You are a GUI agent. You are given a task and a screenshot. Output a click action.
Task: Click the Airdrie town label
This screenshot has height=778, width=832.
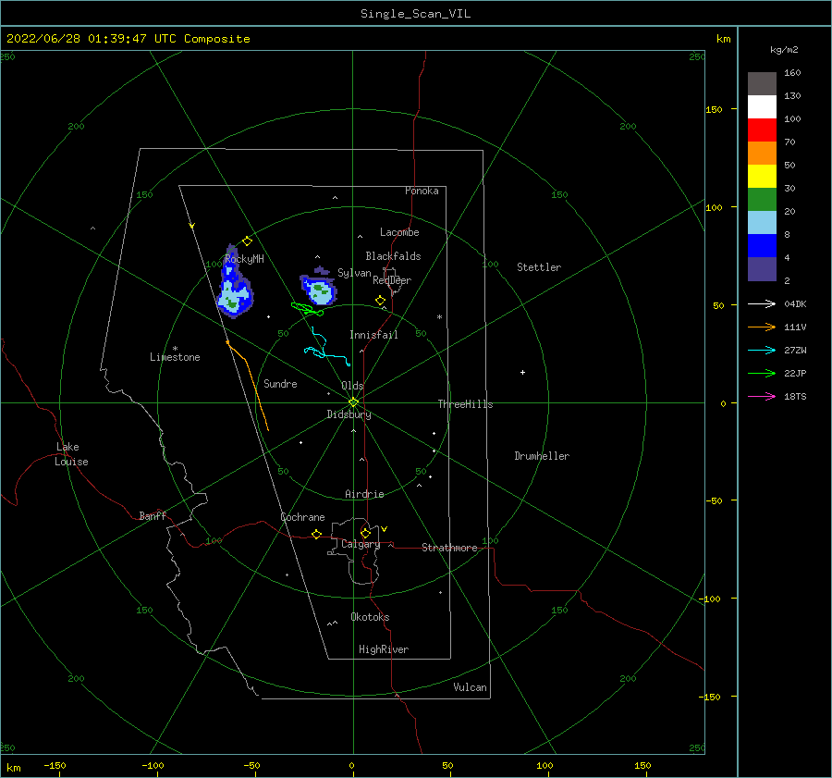tap(364, 494)
